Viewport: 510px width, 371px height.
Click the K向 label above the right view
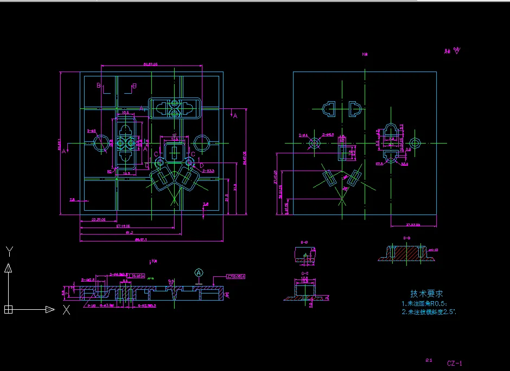pyautogui.click(x=365, y=54)
